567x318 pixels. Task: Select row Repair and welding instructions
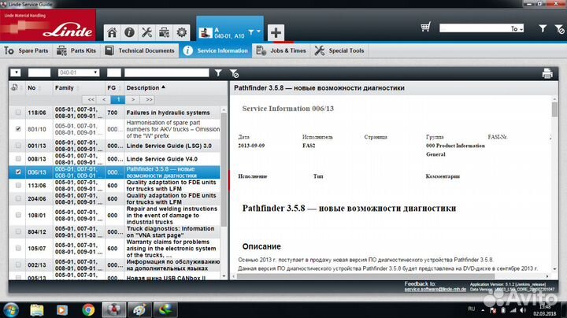(115, 215)
